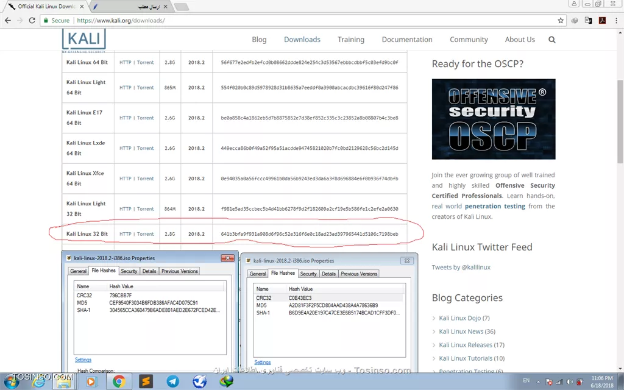Open the Training navigation item
The width and height of the screenshot is (624, 390).
tap(351, 40)
